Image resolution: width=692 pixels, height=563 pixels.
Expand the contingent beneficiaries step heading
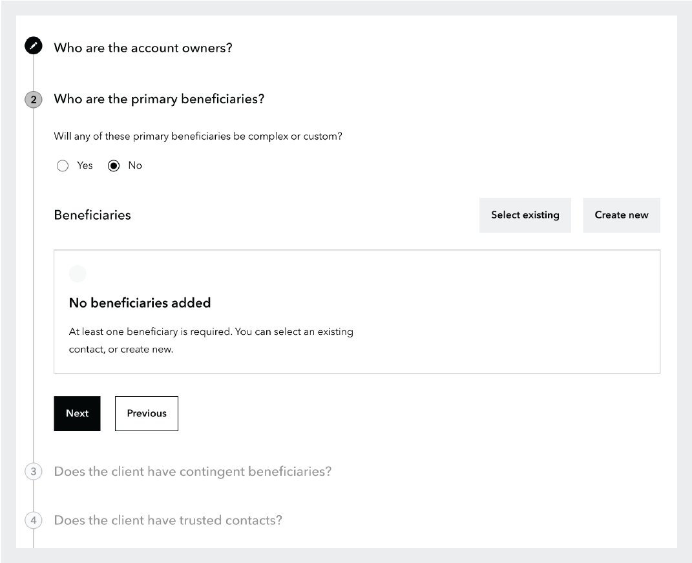pos(193,471)
